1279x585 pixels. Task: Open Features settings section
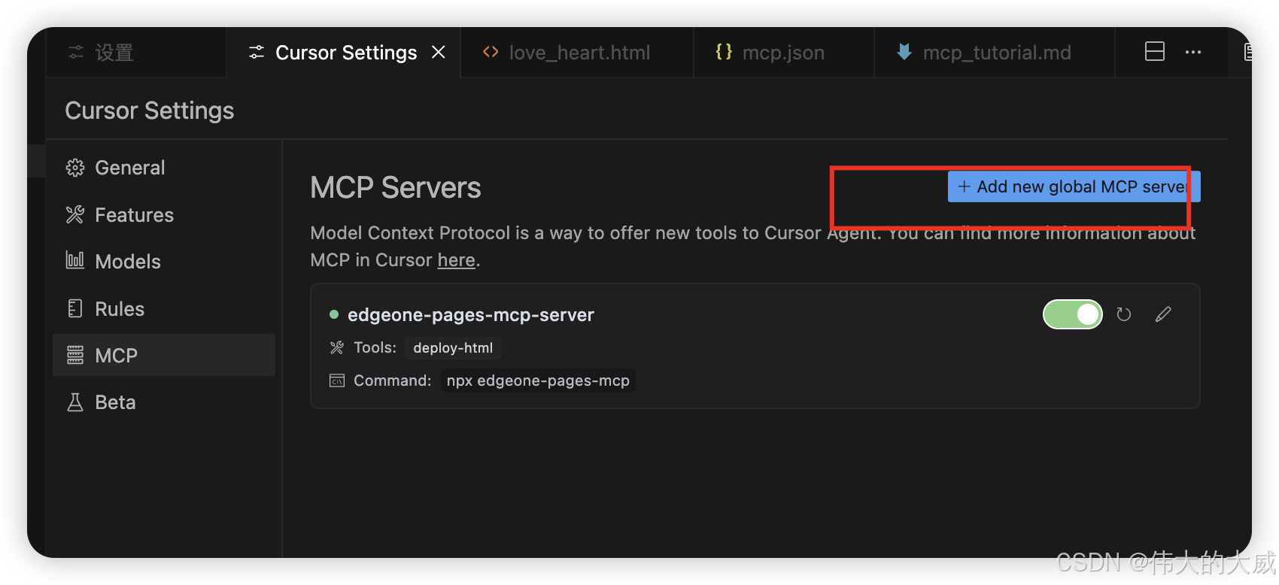[x=164, y=215]
